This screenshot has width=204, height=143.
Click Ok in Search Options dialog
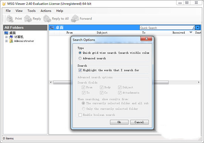tap(119, 122)
